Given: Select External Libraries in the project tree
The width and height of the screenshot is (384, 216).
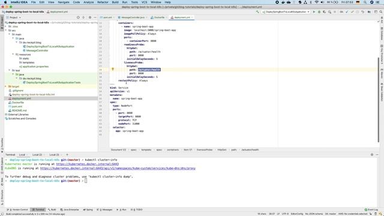Looking at the screenshot, I should (18, 115).
